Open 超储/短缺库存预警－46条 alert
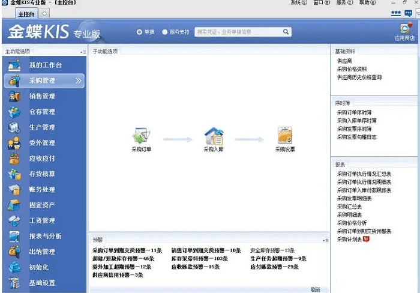Image resolution: width=420 pixels, height=293 pixels. click(123, 259)
